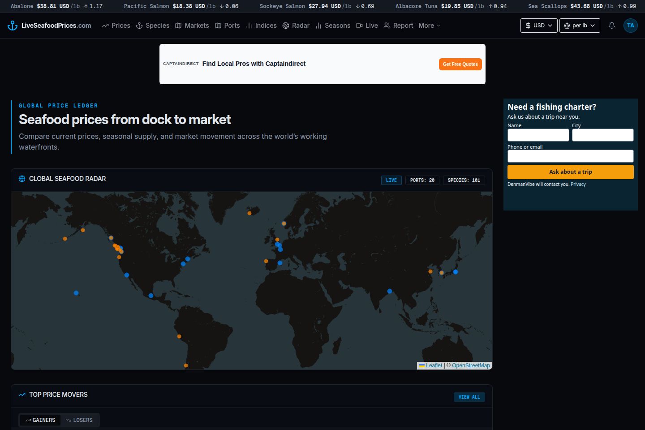The image size is (645, 430).
Task: Open the notifications bell icon
Action: [611, 26]
